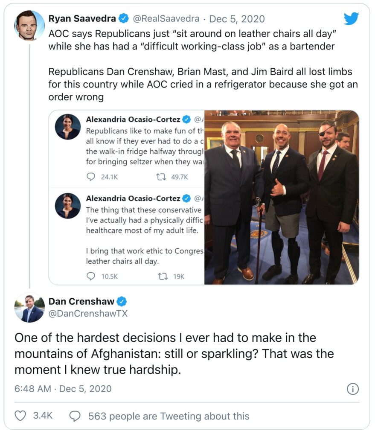Click the Ryan Saavedra display name
Screen dimensions: 375x437
82,19
